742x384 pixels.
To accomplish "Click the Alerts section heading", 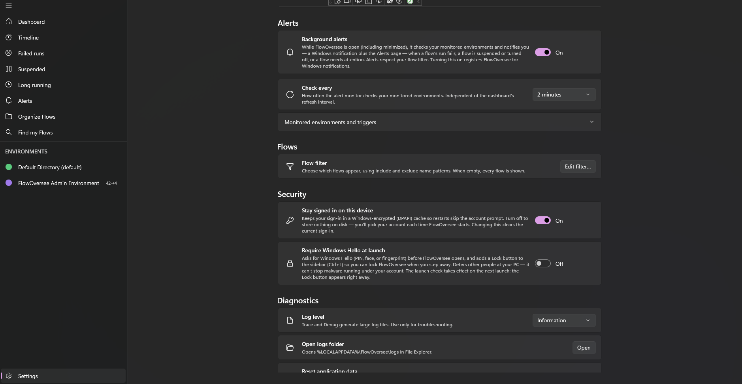I will 288,23.
